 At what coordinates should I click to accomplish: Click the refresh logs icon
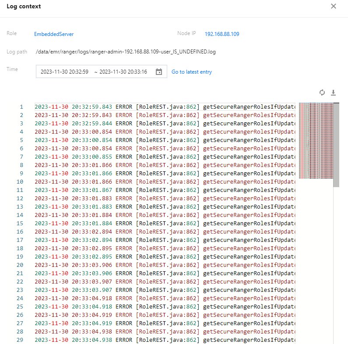pos(322,92)
